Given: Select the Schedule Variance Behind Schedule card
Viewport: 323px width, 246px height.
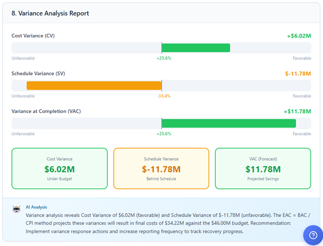Looking at the screenshot, I should 161,168.
